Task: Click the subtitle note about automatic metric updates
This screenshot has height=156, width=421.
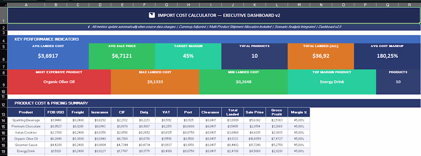Action: [x=214, y=27]
